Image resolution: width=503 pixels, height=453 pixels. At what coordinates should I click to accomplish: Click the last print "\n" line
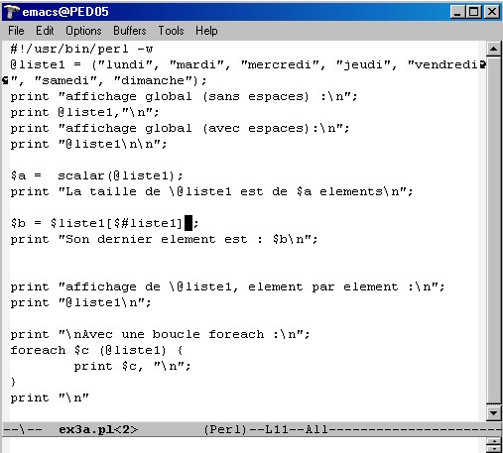click(50, 397)
